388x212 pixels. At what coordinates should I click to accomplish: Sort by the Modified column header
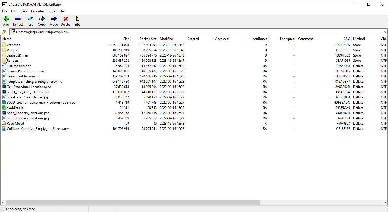(x=172, y=39)
